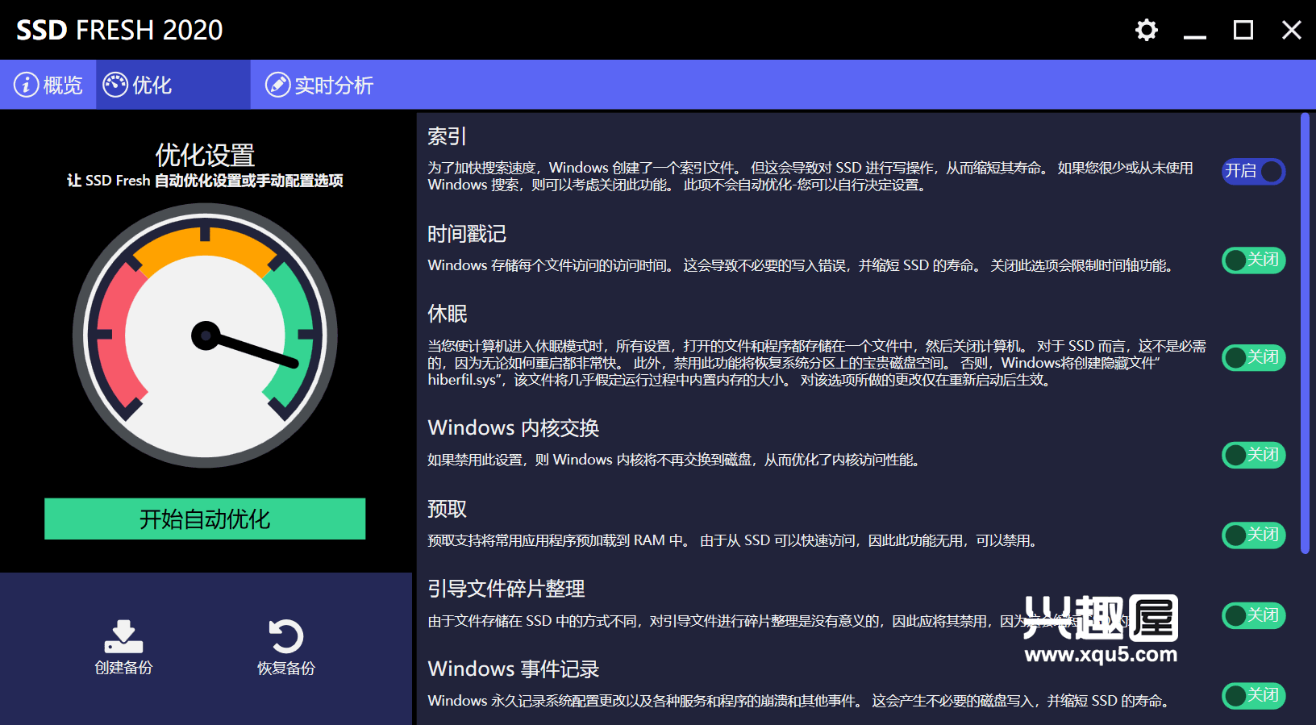Toggle the 引导文件碎片整理 switch

[x=1254, y=615]
